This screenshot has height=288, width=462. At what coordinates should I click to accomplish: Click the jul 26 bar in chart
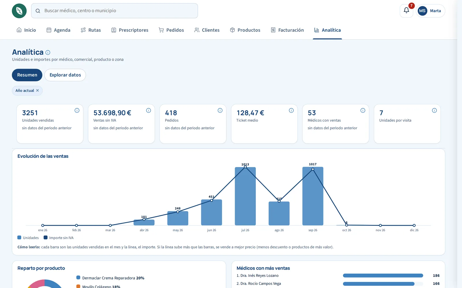245,196
